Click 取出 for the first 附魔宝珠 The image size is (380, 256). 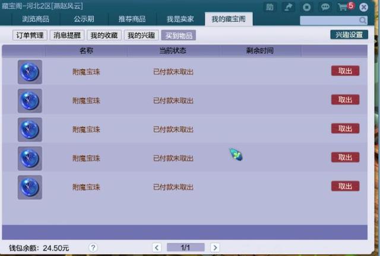[345, 71]
